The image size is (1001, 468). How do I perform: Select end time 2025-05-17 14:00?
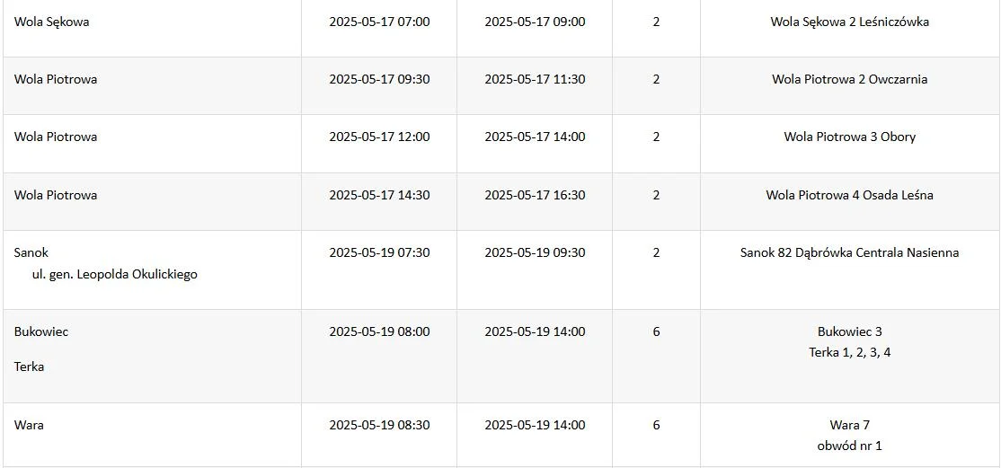tap(535, 137)
